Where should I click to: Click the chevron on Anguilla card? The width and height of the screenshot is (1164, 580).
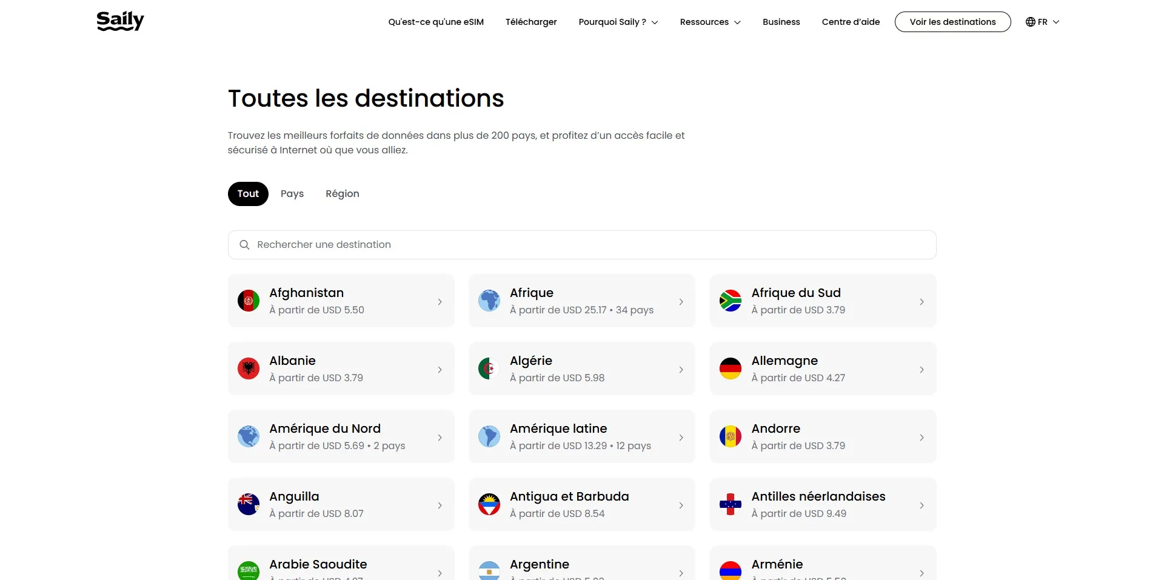(440, 505)
